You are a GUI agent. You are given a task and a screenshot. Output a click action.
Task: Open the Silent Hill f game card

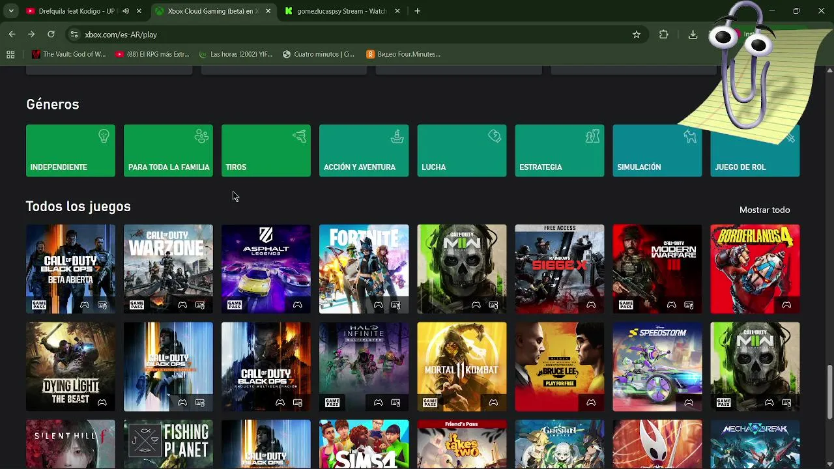coord(70,444)
